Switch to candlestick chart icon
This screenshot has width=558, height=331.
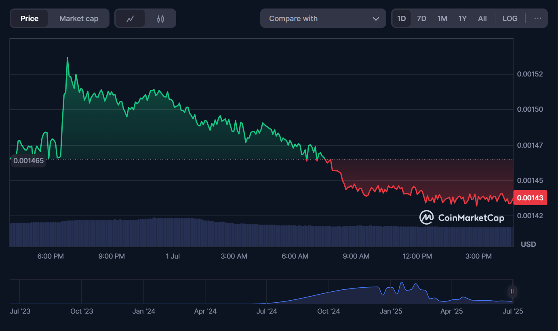click(160, 19)
